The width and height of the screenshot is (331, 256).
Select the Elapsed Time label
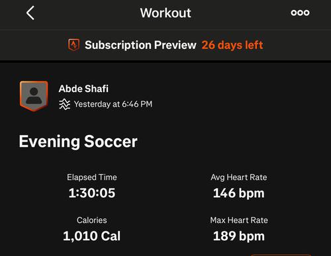pyautogui.click(x=92, y=177)
